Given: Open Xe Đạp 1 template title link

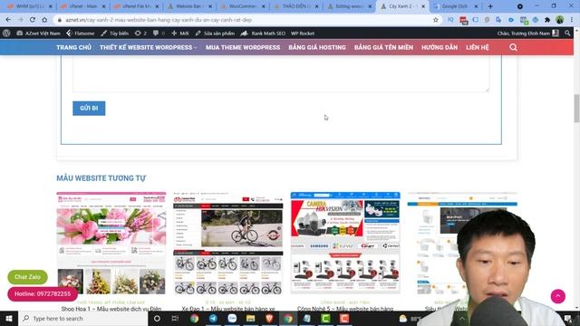Looking at the screenshot, I should [x=228, y=309].
